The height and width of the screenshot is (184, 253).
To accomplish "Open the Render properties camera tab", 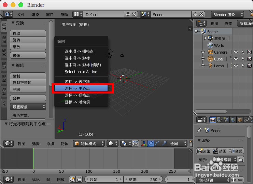I will coord(212,120).
